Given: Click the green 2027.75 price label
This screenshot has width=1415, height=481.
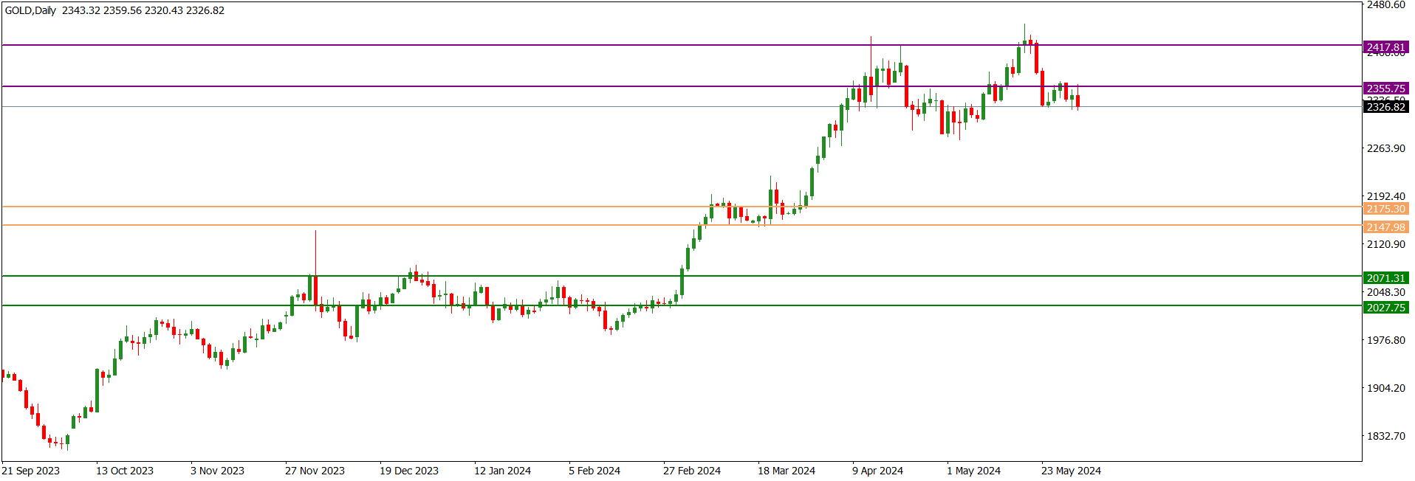Looking at the screenshot, I should [x=1385, y=308].
